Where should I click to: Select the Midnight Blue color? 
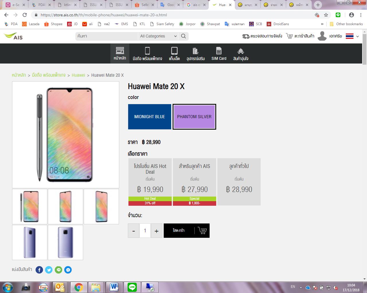[150, 117]
